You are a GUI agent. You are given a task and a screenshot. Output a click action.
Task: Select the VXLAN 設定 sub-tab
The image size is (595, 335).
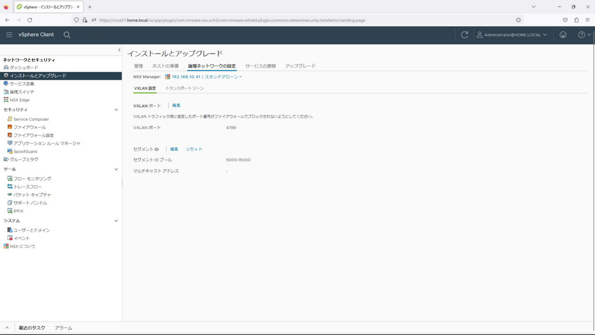click(x=145, y=88)
